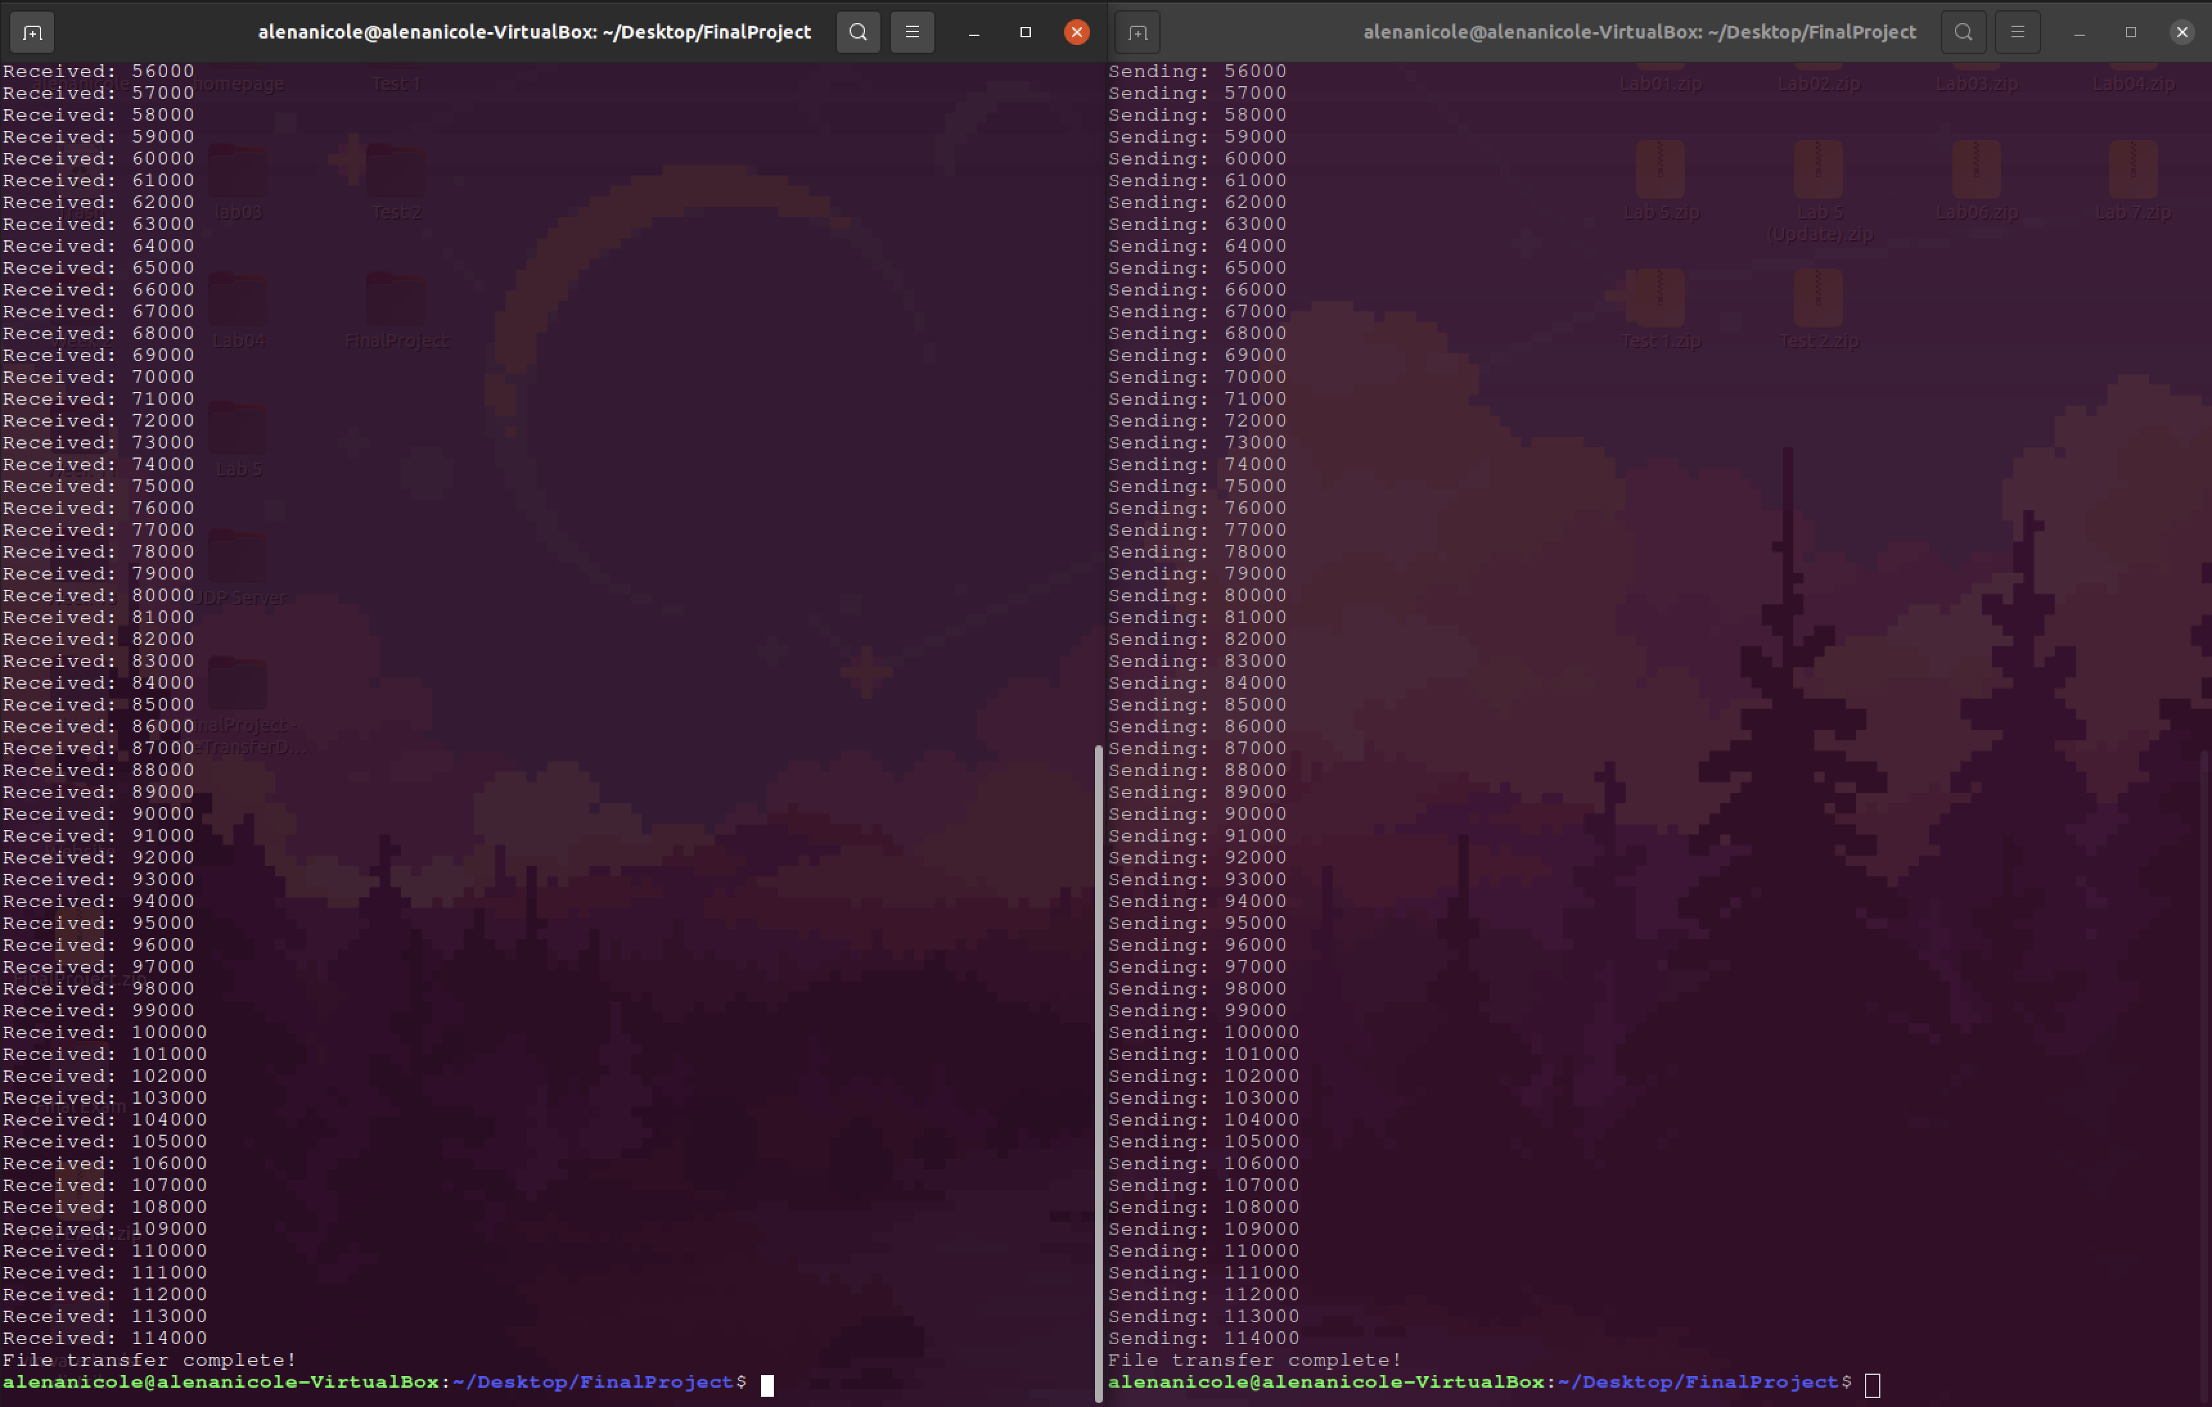Click the left terminal's title bar text
Image resolution: width=2212 pixels, height=1407 pixels.
tap(533, 32)
